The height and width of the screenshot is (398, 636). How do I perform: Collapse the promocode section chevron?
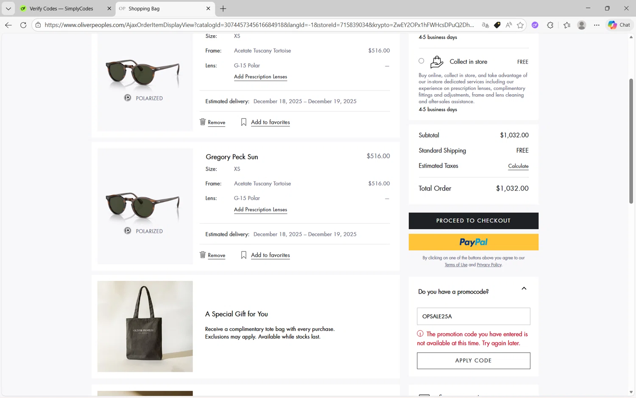click(x=524, y=289)
